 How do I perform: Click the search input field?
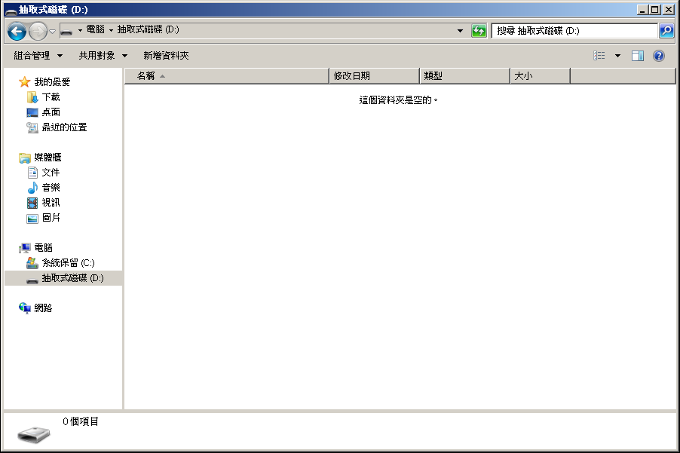click(x=574, y=31)
